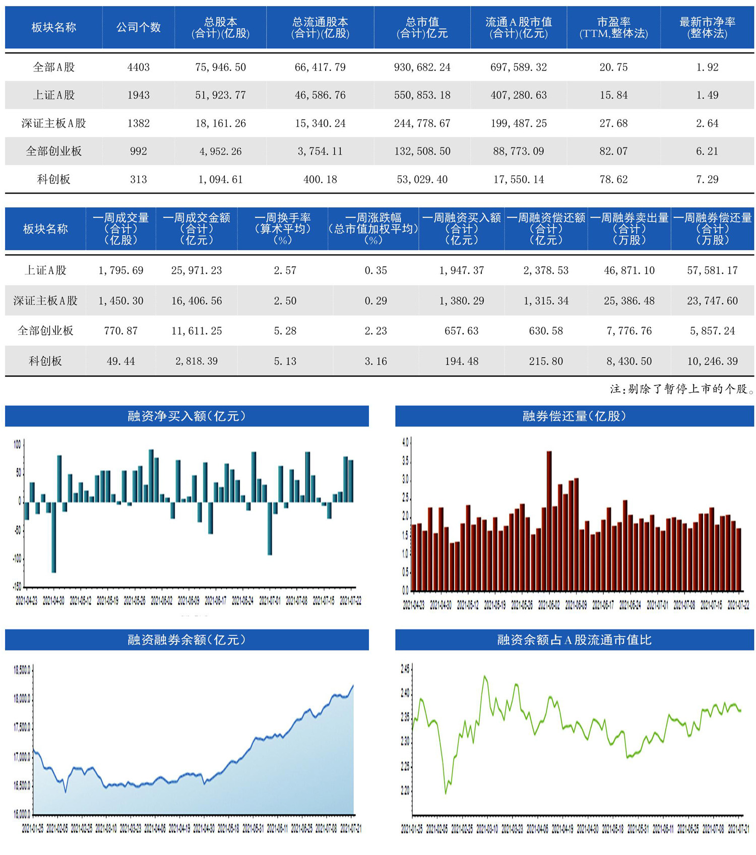Click the 一周换手率 column header
The width and height of the screenshot is (756, 855).
(282, 229)
